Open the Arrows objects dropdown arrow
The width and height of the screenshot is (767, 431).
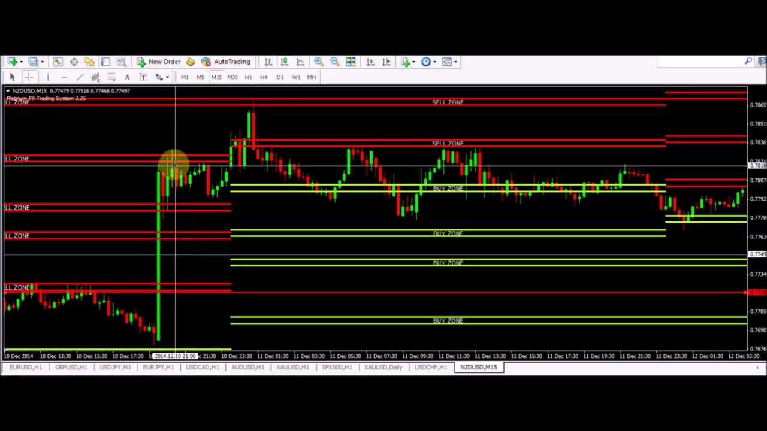pyautogui.click(x=168, y=77)
